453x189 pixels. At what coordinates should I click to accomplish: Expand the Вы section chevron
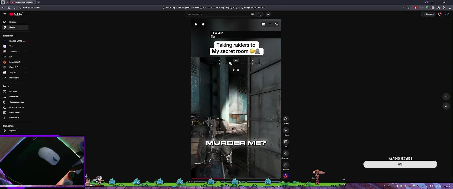[8, 86]
